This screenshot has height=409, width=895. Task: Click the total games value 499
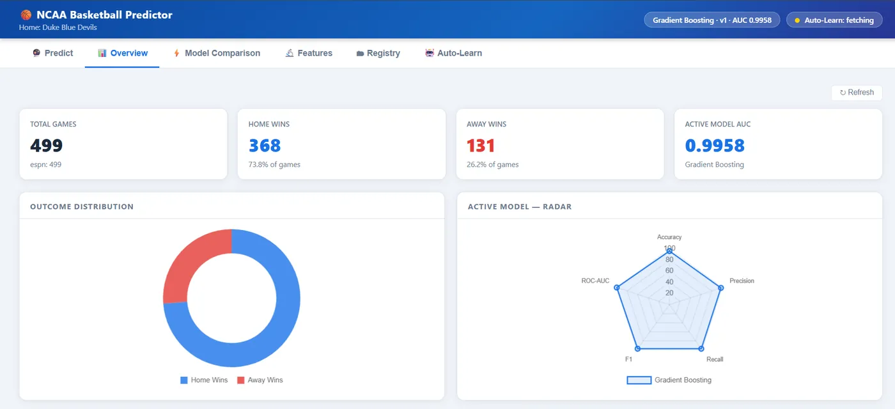tap(47, 146)
